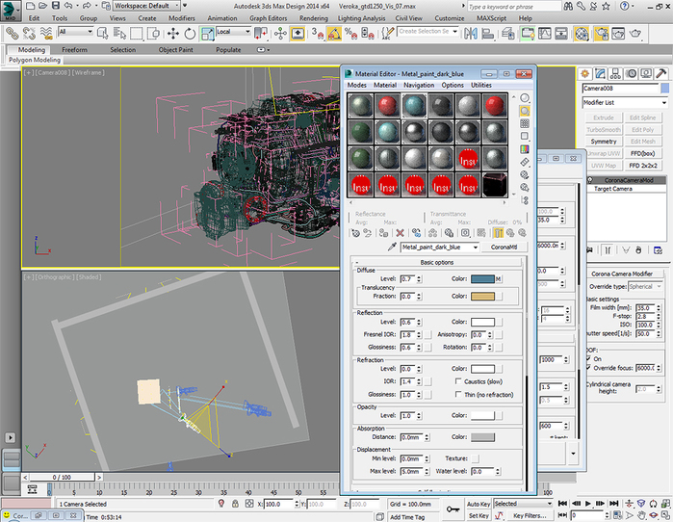
Task: Open the Absorption color swatch
Action: coord(482,437)
